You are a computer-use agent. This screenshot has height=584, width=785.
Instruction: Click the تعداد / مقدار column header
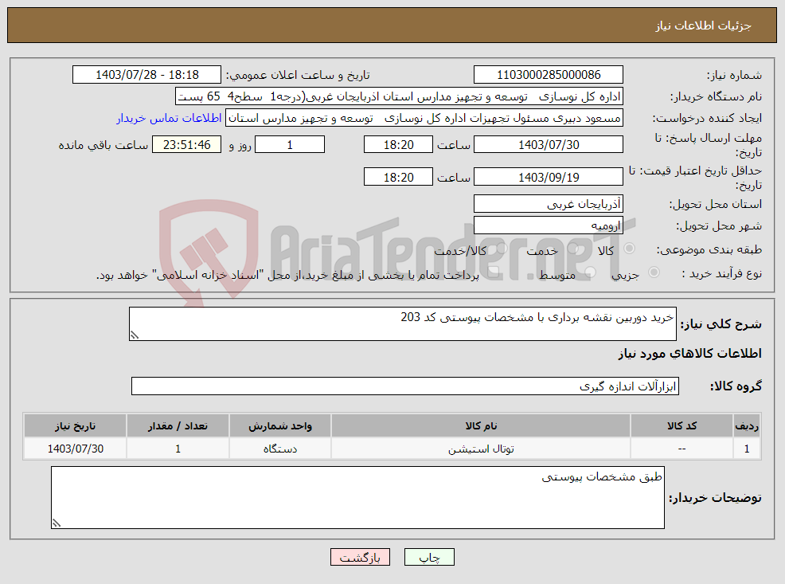[x=178, y=425]
